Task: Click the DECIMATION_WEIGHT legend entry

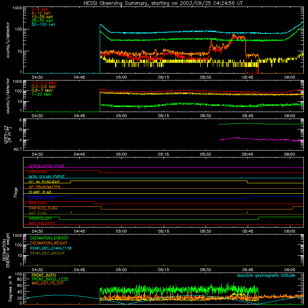Action: (49, 243)
